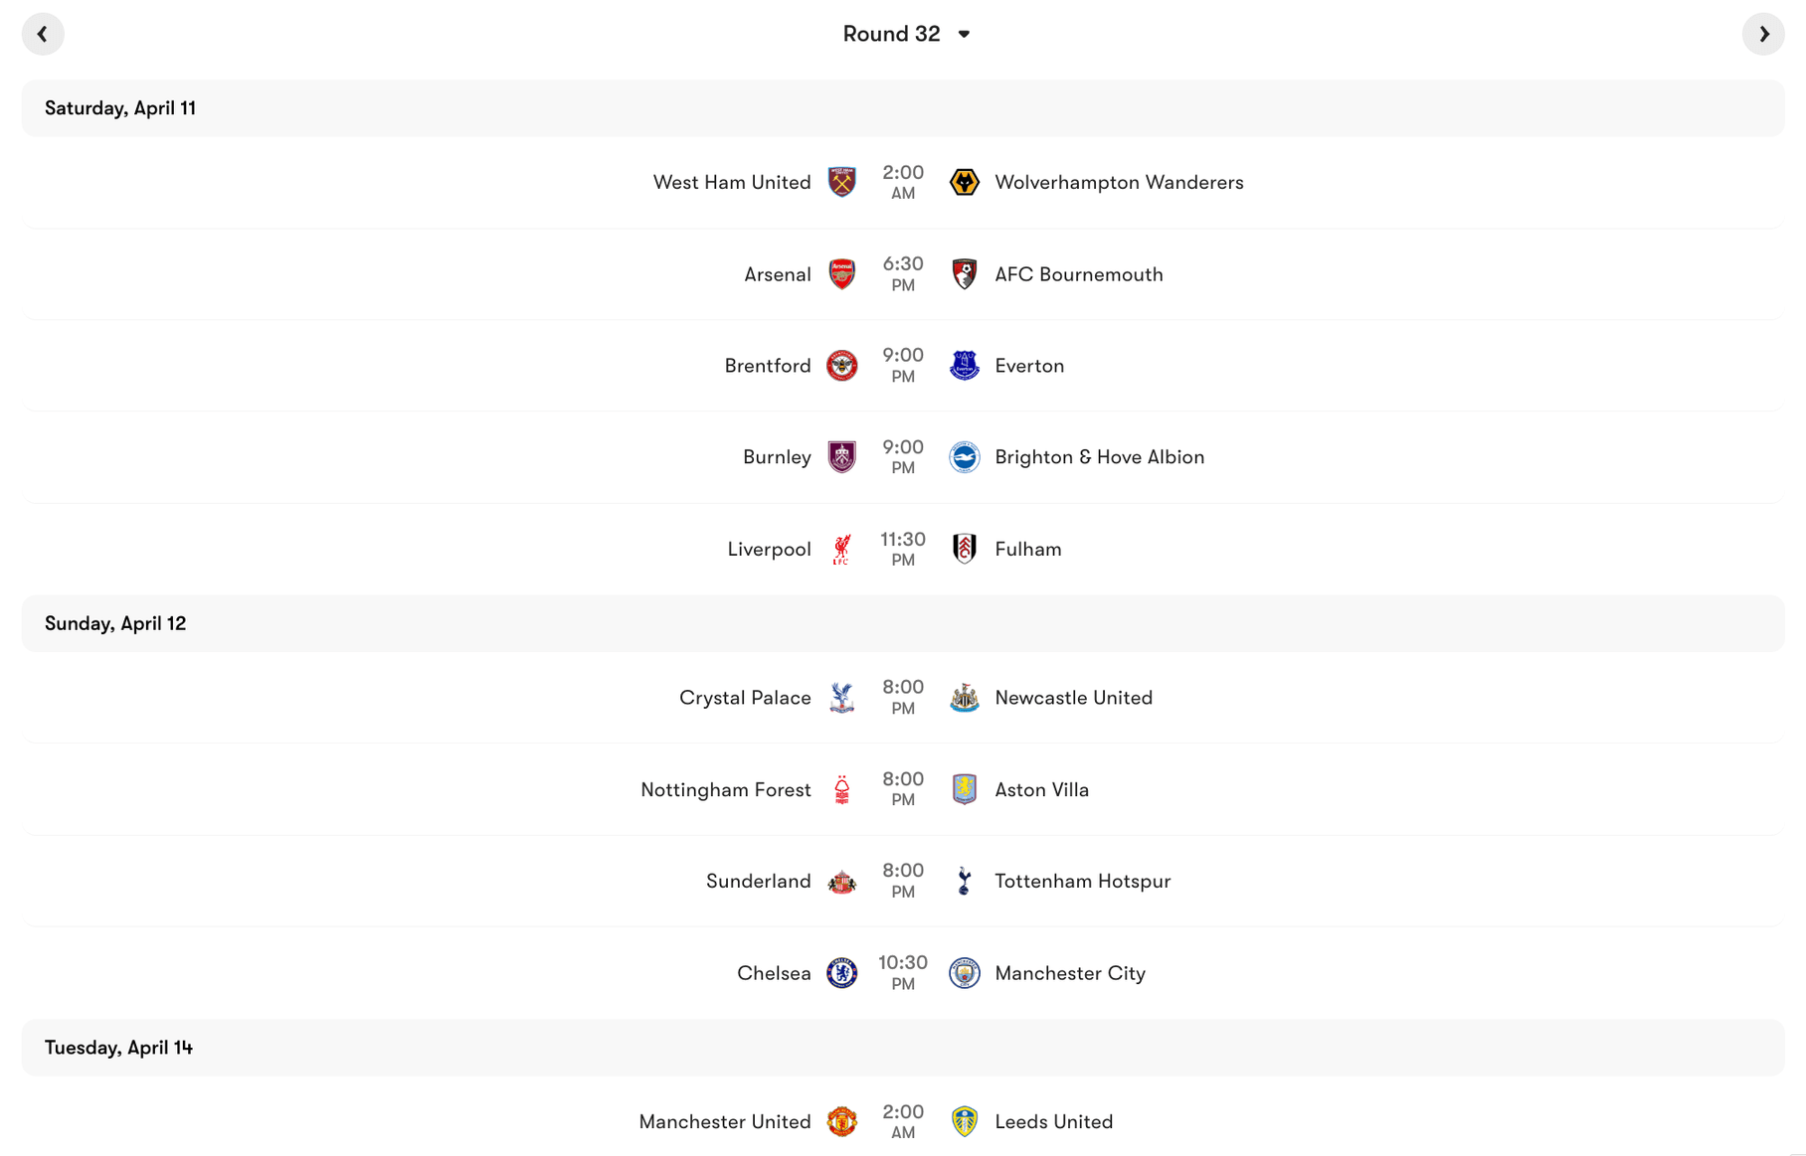Image resolution: width=1806 pixels, height=1156 pixels.
Task: Select the Burnley vs Brighton match row
Action: pyautogui.click(x=902, y=456)
